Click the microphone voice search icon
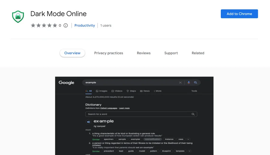Screen dimensions: 270x155 (189, 82)
